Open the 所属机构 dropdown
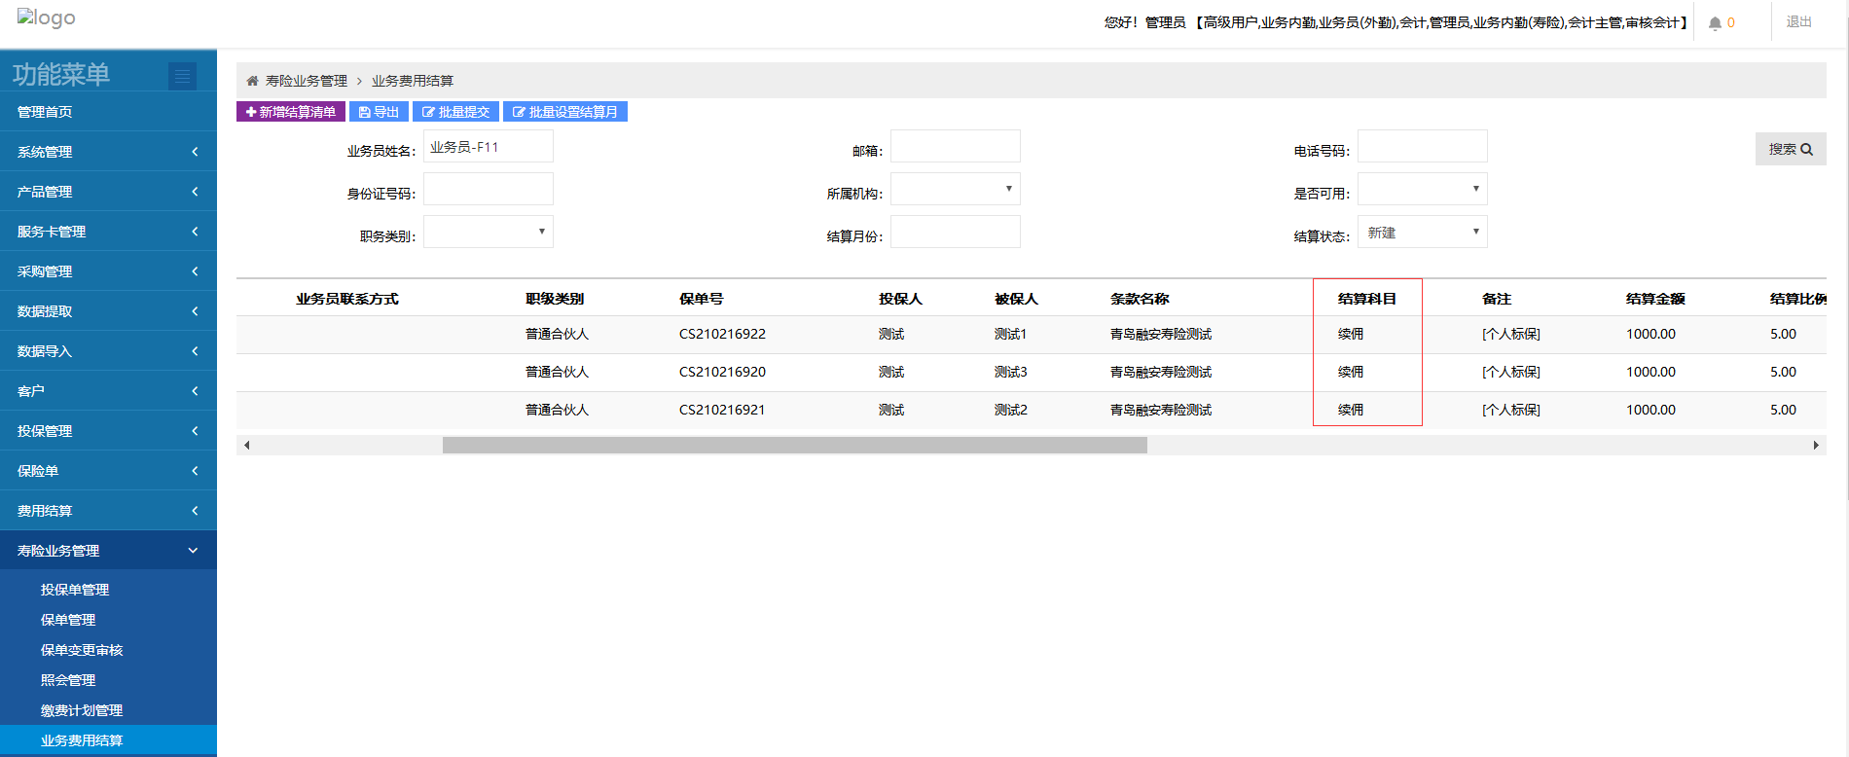1849x757 pixels. (x=955, y=189)
